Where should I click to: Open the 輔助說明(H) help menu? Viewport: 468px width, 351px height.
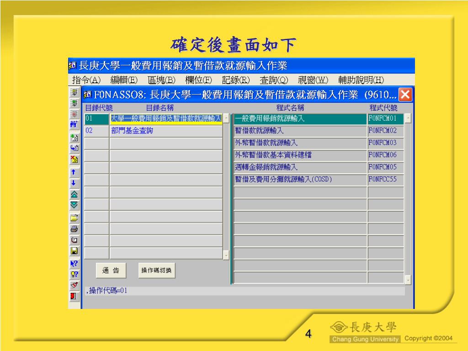click(361, 80)
